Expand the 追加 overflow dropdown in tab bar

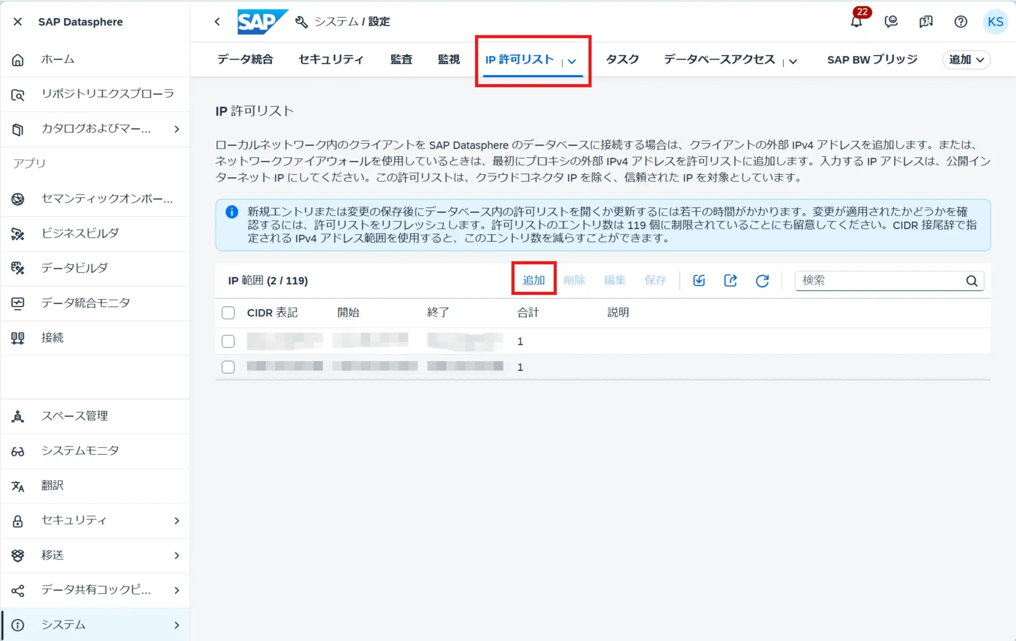(966, 60)
